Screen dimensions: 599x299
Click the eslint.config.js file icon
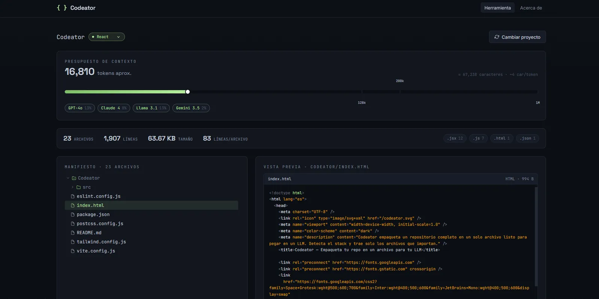pyautogui.click(x=73, y=196)
